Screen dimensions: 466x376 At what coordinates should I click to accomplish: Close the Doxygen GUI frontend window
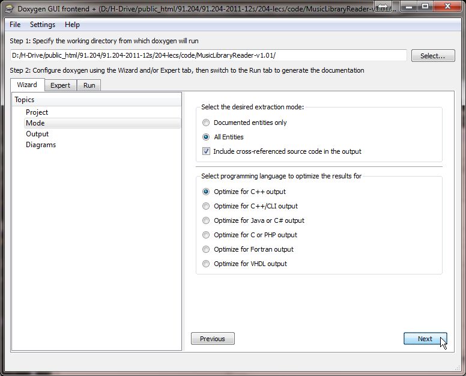[447, 6]
